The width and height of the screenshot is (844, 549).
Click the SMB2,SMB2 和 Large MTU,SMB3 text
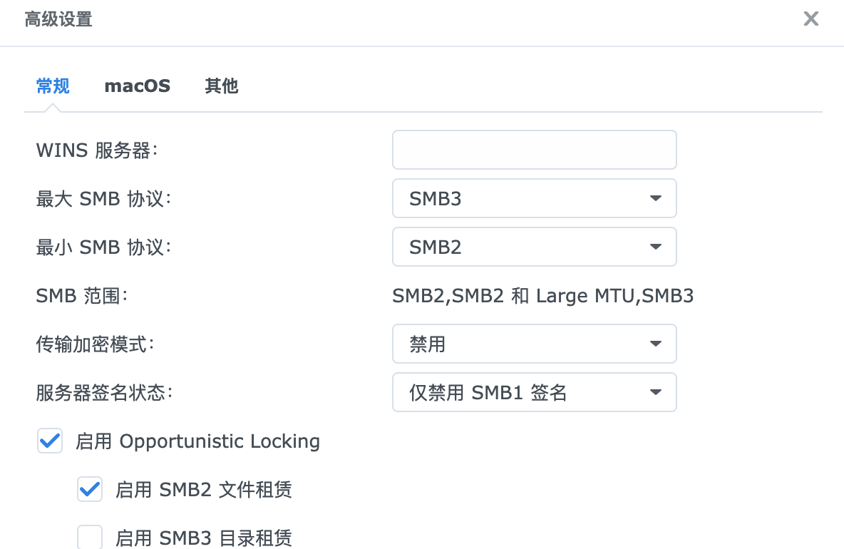[x=542, y=296]
